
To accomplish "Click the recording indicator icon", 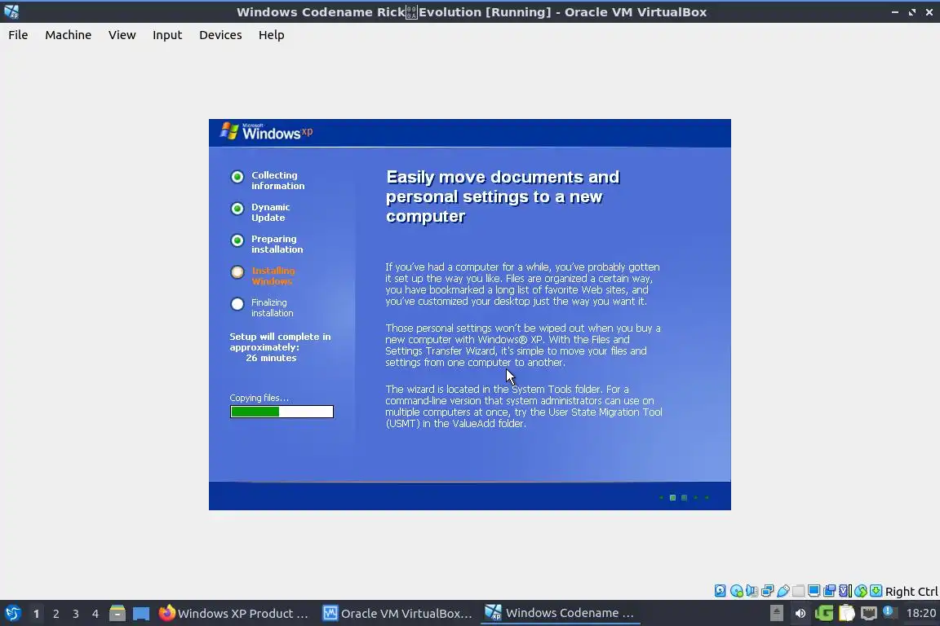I will (x=830, y=591).
